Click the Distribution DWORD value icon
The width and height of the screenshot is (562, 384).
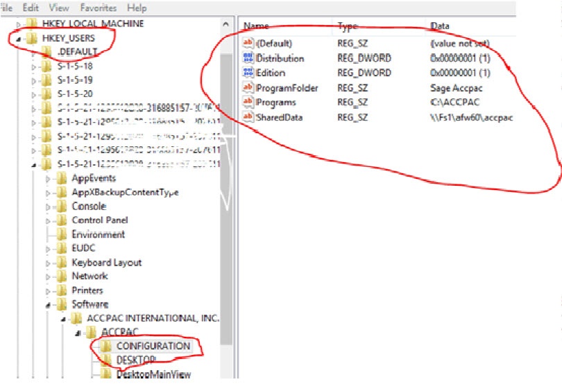[x=248, y=58]
